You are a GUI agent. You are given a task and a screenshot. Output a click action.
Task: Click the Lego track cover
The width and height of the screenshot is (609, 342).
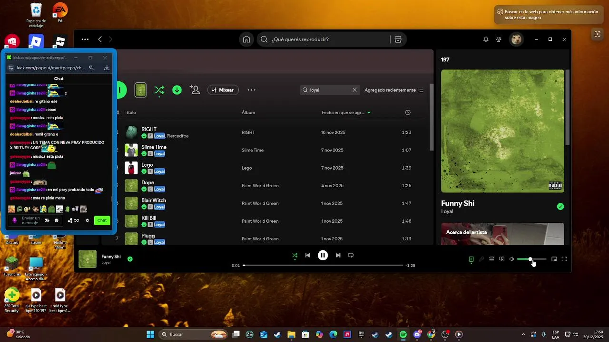(131, 168)
